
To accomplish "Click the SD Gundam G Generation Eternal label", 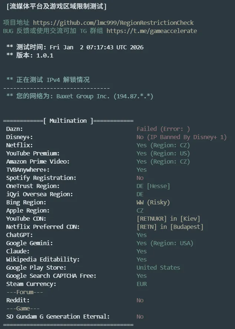I will point(58,317).
